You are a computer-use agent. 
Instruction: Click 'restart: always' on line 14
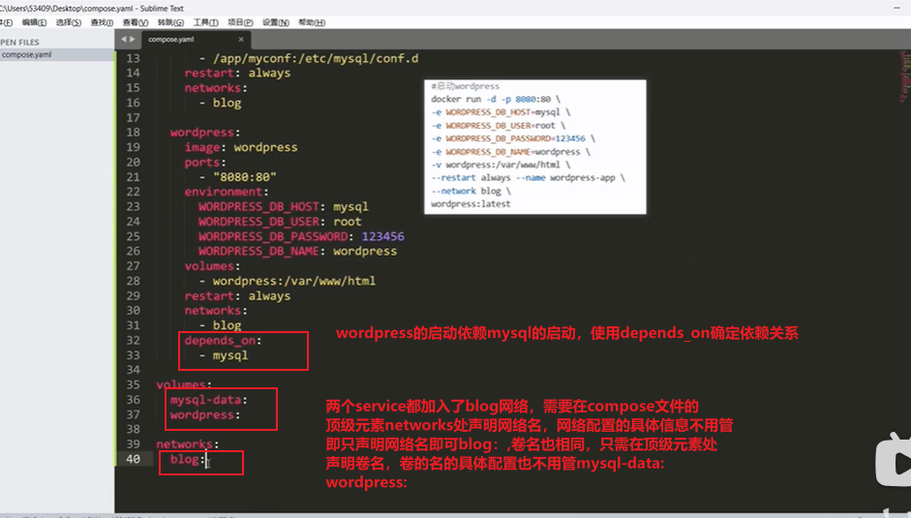coord(237,74)
